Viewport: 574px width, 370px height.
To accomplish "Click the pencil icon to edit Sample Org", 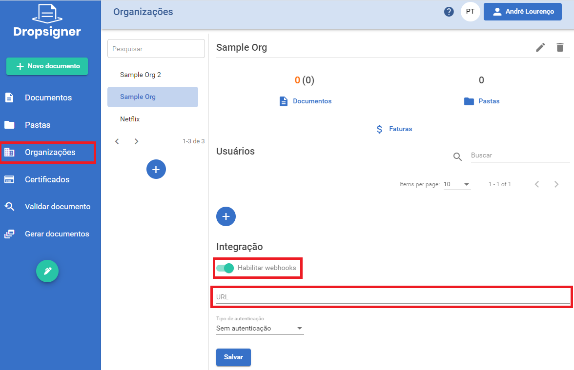I will tap(540, 47).
